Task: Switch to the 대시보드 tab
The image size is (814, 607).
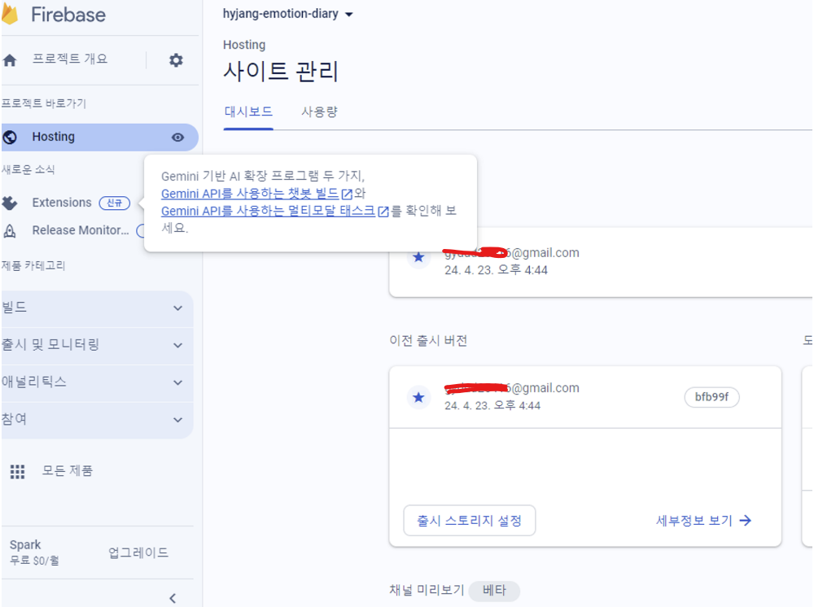Action: [x=248, y=111]
